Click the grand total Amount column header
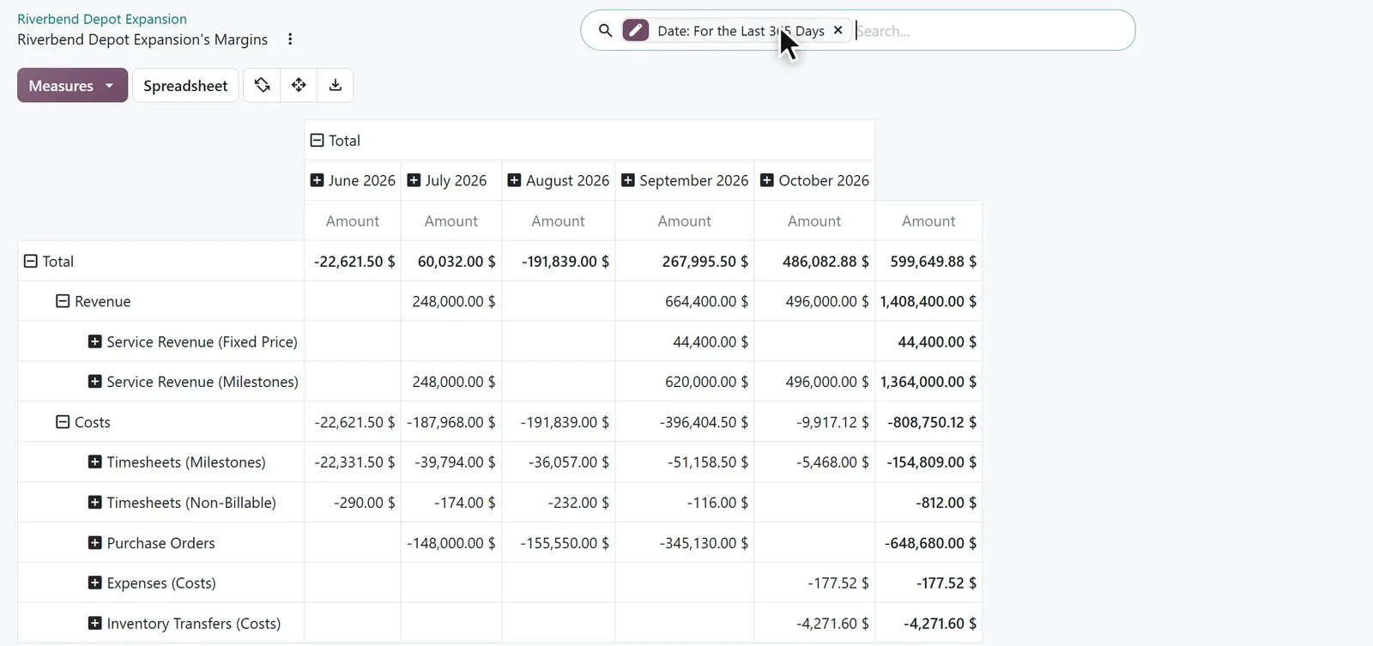This screenshot has width=1373, height=646. point(928,220)
